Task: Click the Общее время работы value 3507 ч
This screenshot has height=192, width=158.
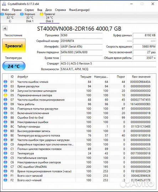Action: click(x=144, y=58)
